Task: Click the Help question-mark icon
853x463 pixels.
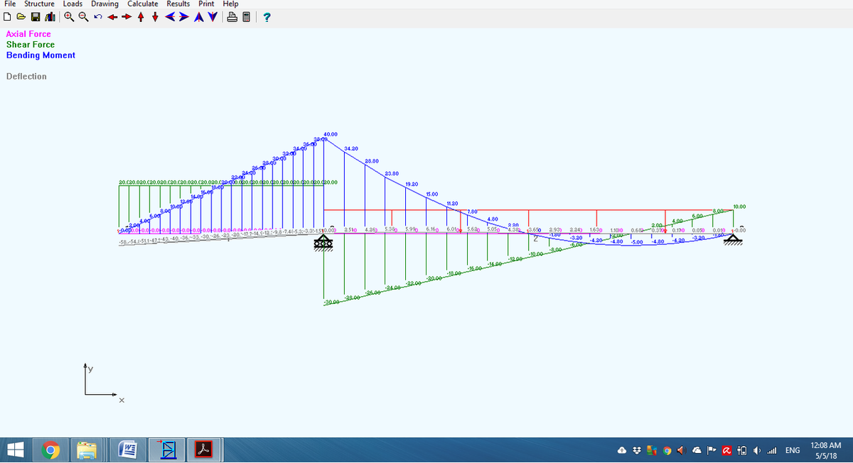Action: click(267, 17)
